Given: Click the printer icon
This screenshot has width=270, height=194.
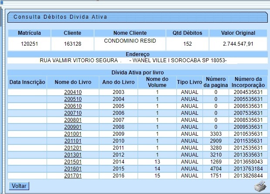Looking at the screenshot, I should click(x=260, y=187).
